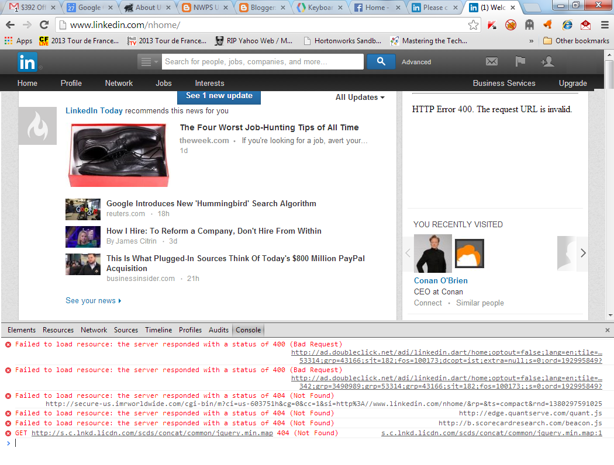The width and height of the screenshot is (614, 465).
Task: Click the ad blocker extension icon
Action: tap(510, 25)
